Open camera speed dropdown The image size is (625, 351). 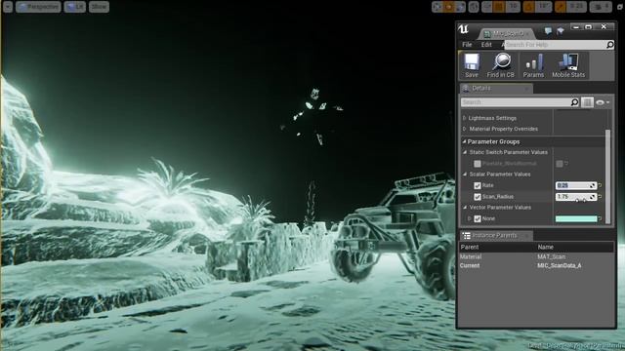point(601,7)
